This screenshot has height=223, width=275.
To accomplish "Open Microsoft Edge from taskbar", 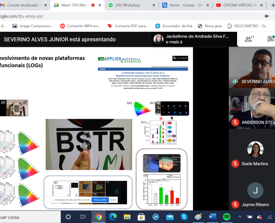I will click(113, 217).
